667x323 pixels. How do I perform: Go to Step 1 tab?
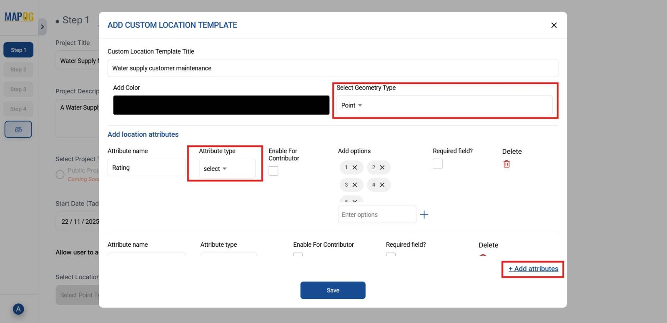[x=18, y=50]
